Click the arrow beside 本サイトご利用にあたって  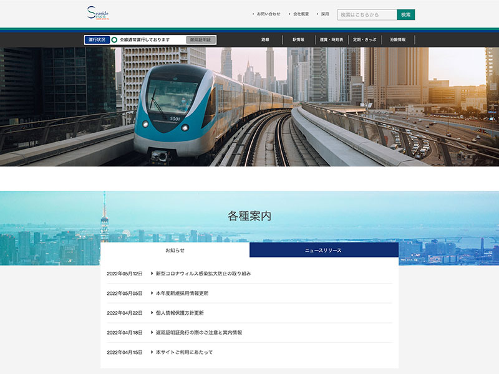[152, 352]
